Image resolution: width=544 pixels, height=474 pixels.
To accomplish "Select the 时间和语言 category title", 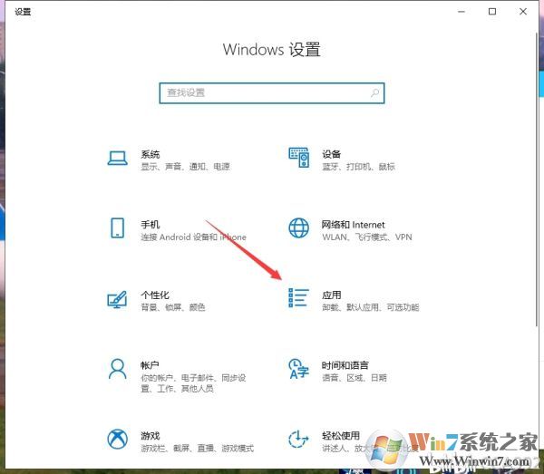I will [x=345, y=365].
